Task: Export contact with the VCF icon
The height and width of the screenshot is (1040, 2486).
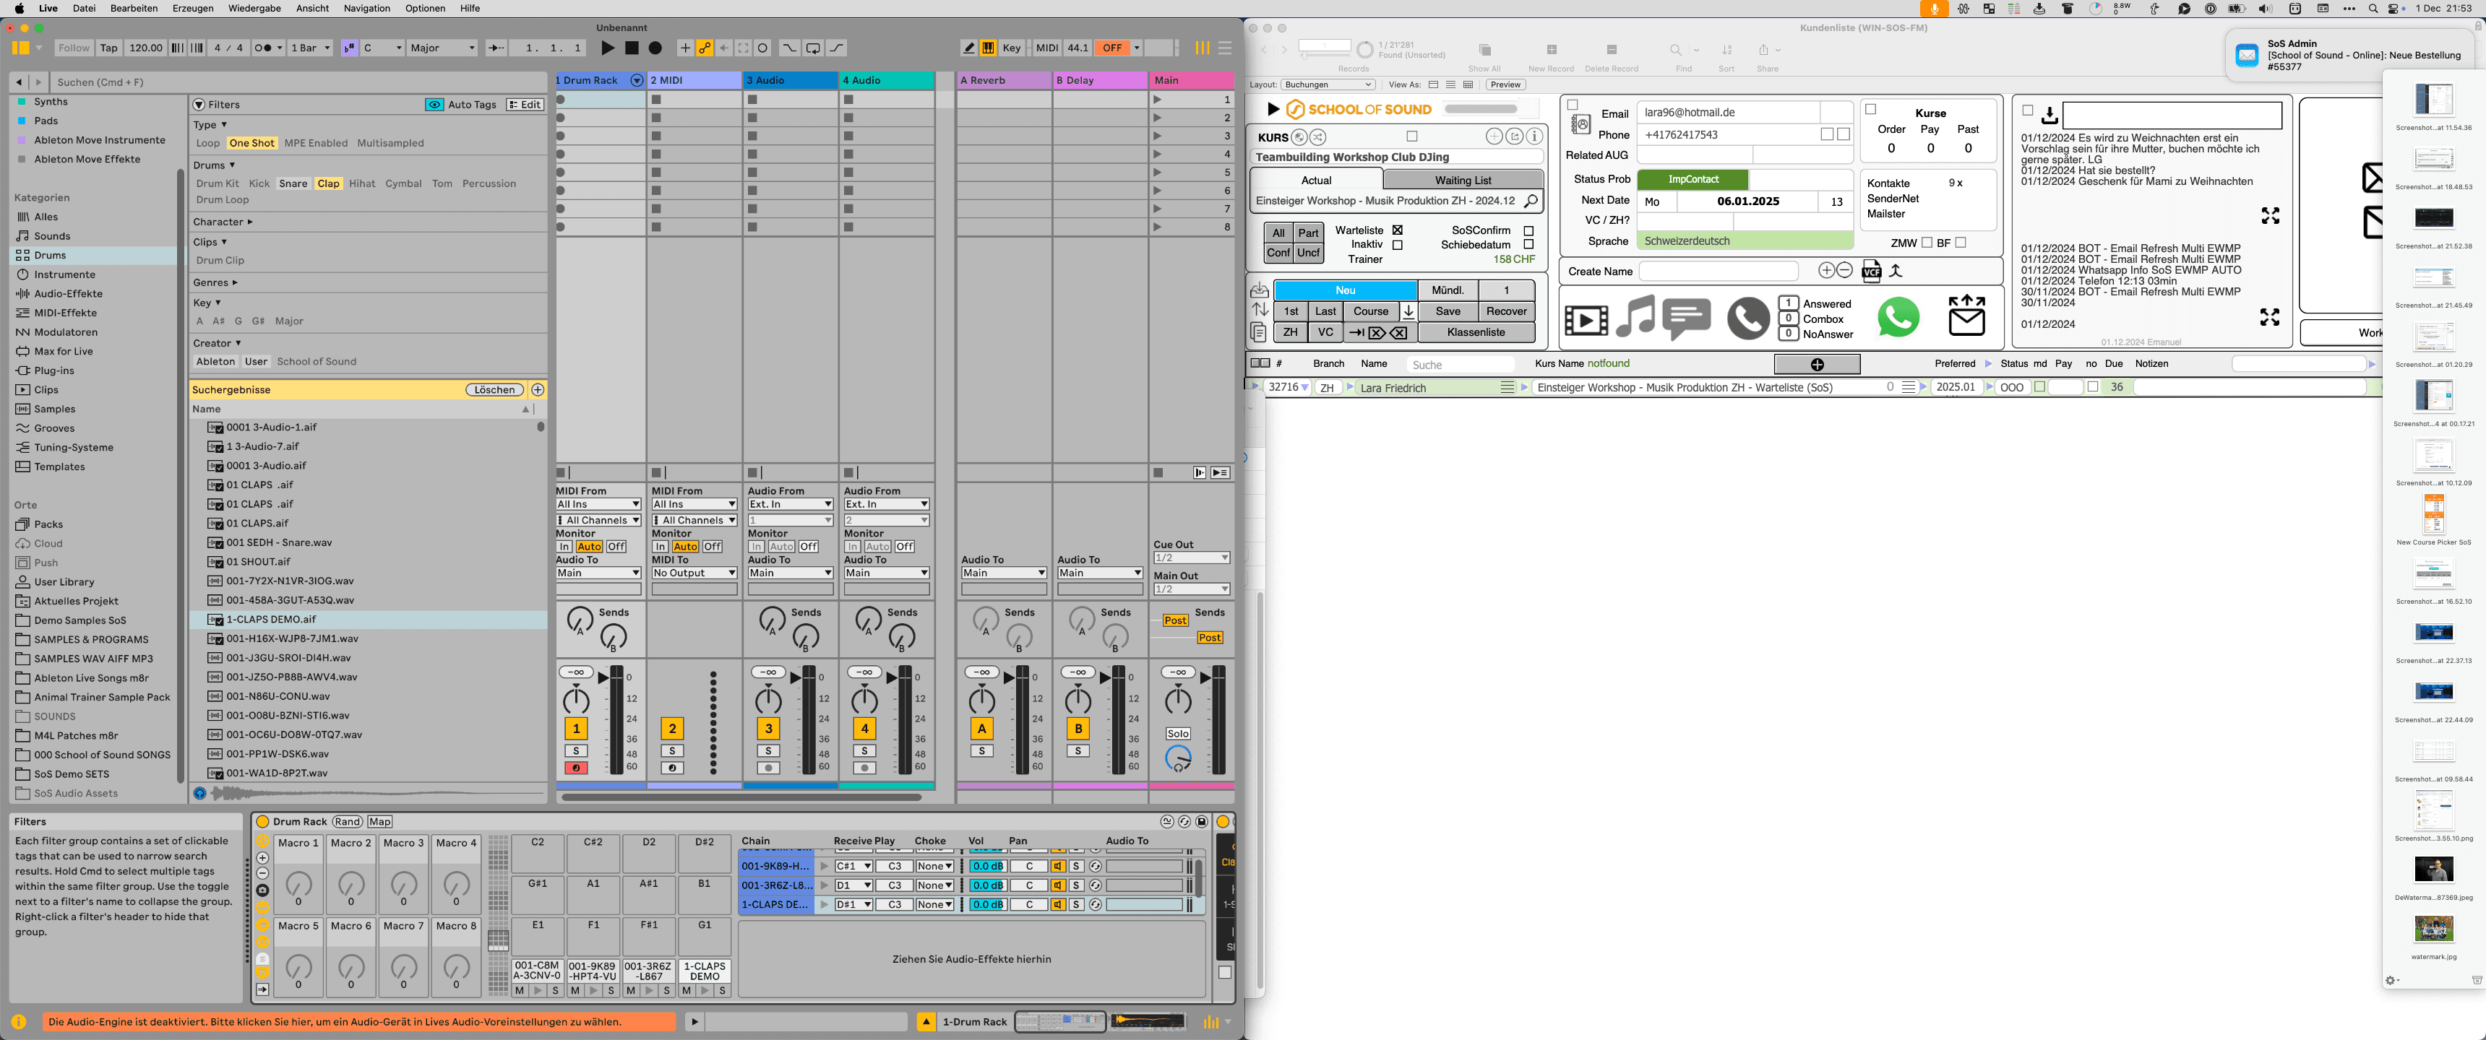Action: tap(1870, 271)
